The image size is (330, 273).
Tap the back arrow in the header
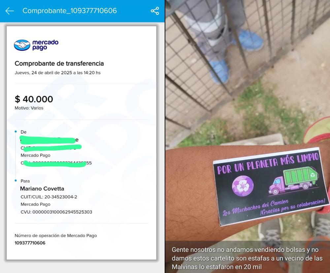10,11
